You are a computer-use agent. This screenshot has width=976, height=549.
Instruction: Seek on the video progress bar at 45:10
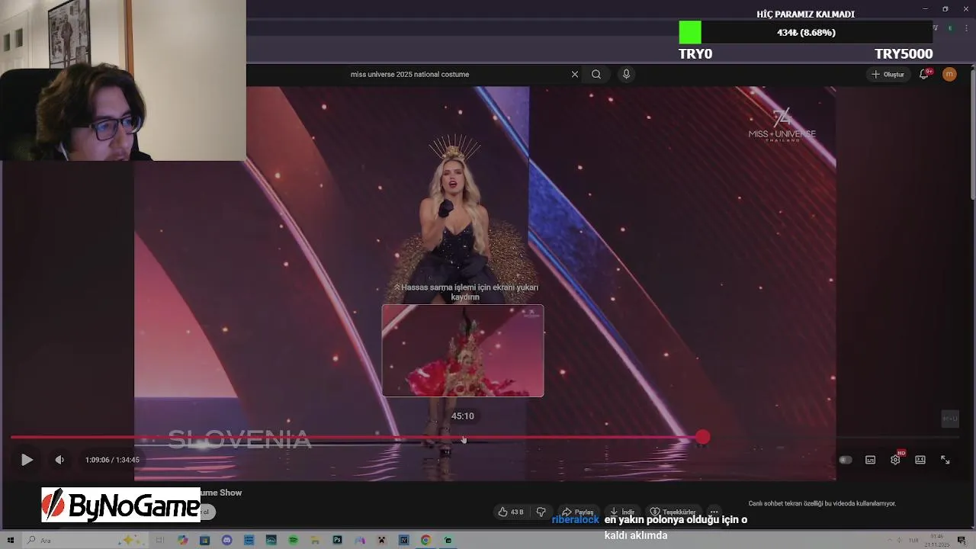[x=463, y=438]
